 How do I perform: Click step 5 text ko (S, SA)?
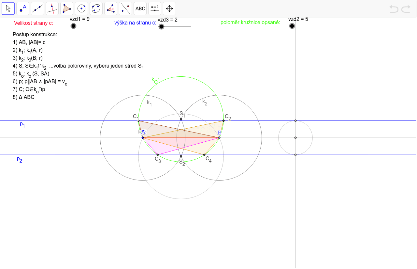point(31,74)
